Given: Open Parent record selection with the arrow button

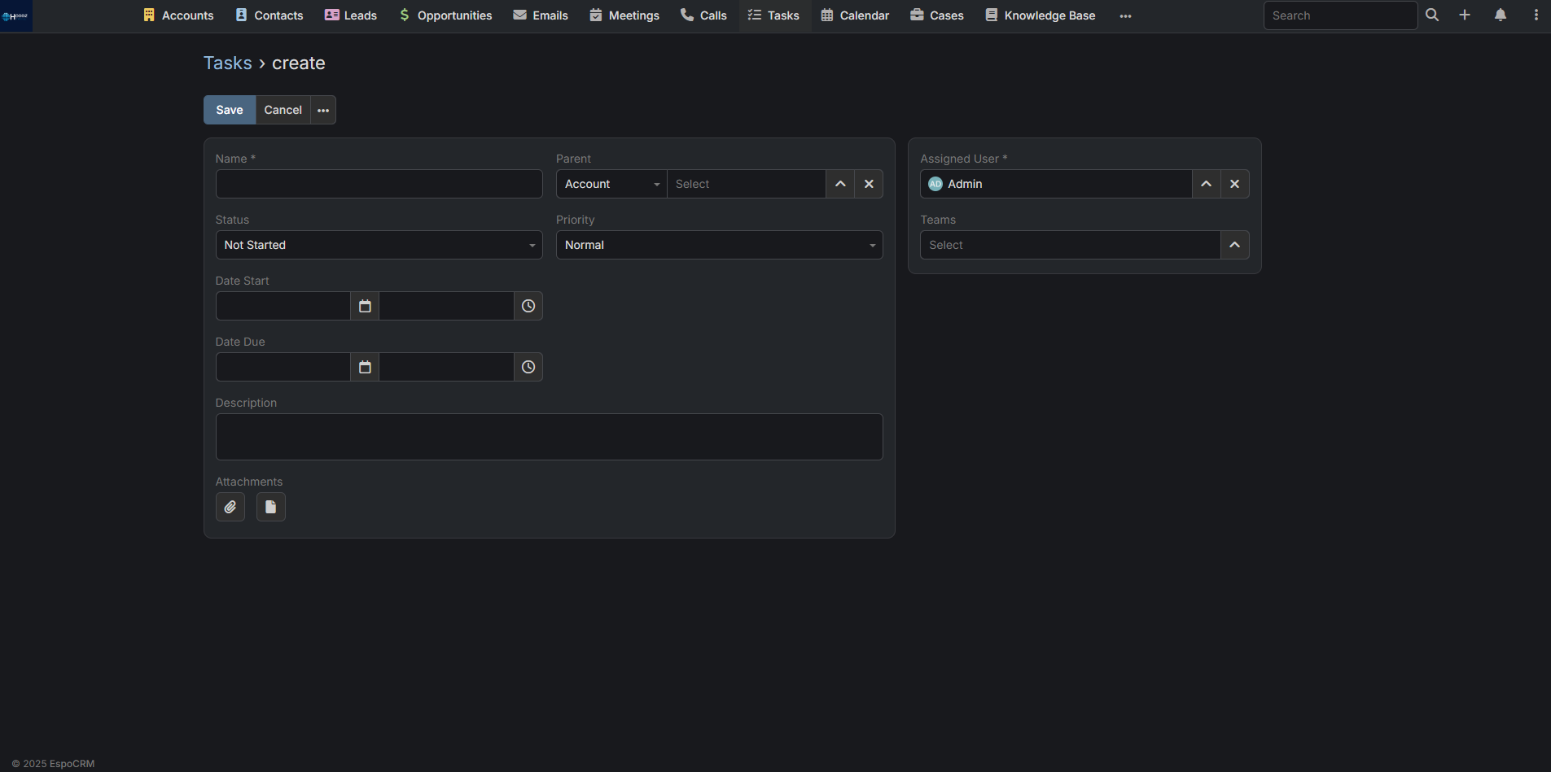Looking at the screenshot, I should coord(840,184).
